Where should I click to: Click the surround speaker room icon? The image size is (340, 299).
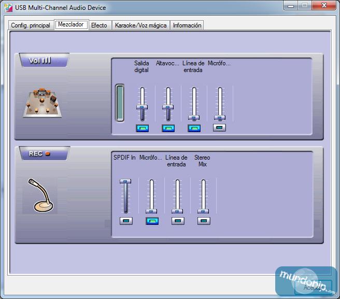coord(42,102)
